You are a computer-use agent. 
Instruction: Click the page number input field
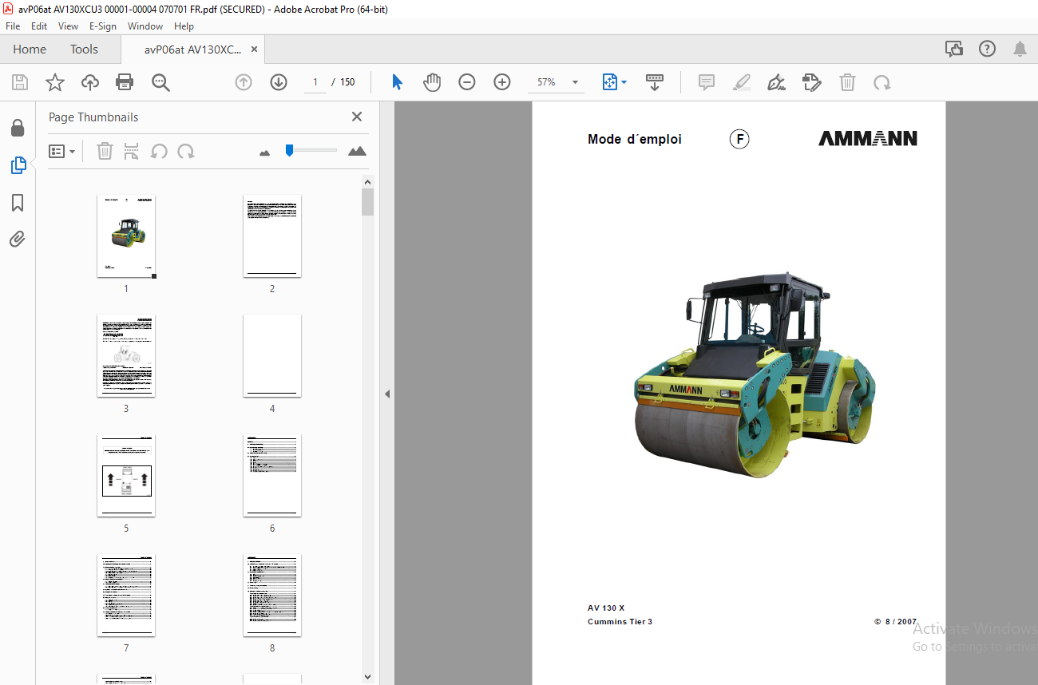[x=315, y=82]
